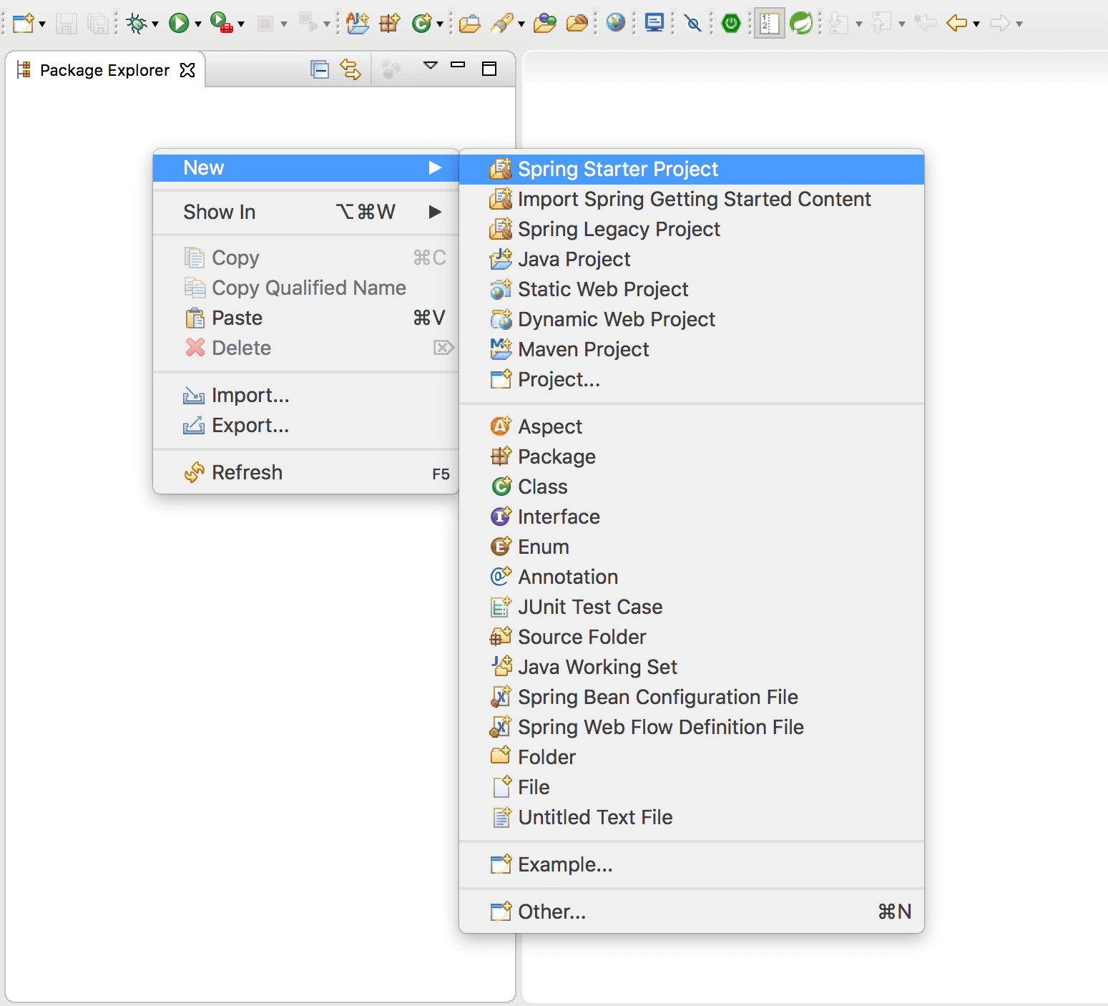The height and width of the screenshot is (1006, 1108).
Task: Expand the Debug configurations dropdown arrow
Action: [155, 24]
